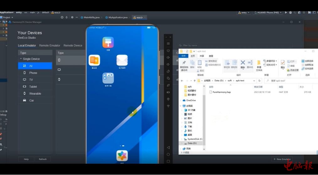Click the emulator power button icon
This screenshot has width=318, height=175.
168,50
